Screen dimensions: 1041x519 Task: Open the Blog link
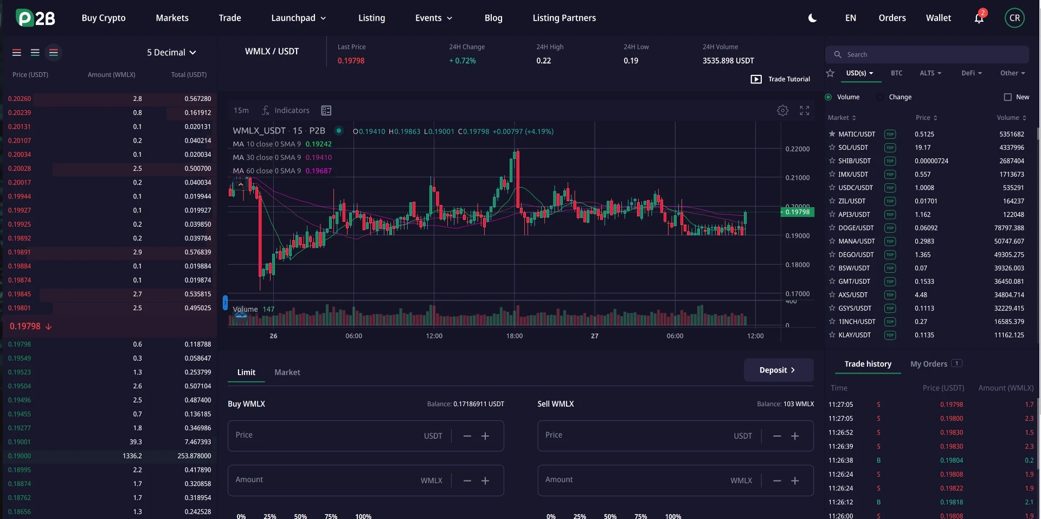pos(493,18)
